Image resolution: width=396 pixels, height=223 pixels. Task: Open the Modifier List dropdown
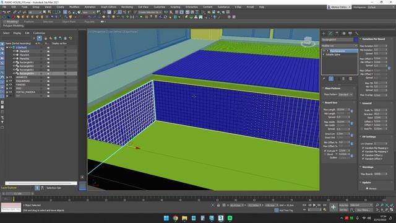pyautogui.click(x=340, y=46)
